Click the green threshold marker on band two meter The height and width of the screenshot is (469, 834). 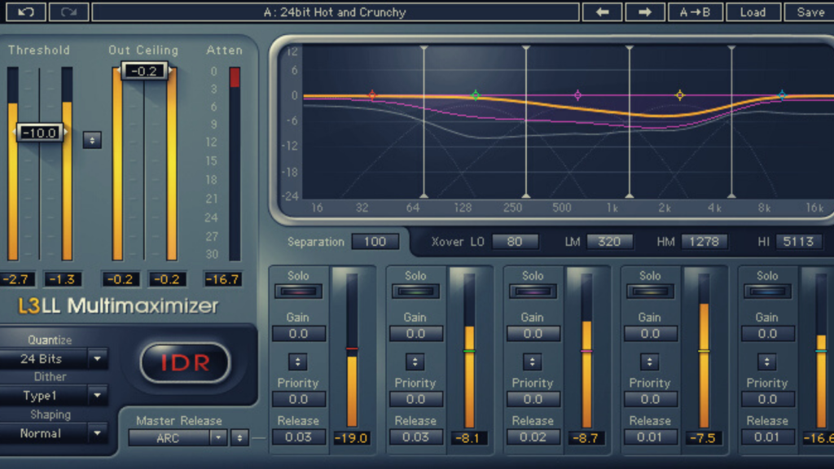tap(469, 351)
